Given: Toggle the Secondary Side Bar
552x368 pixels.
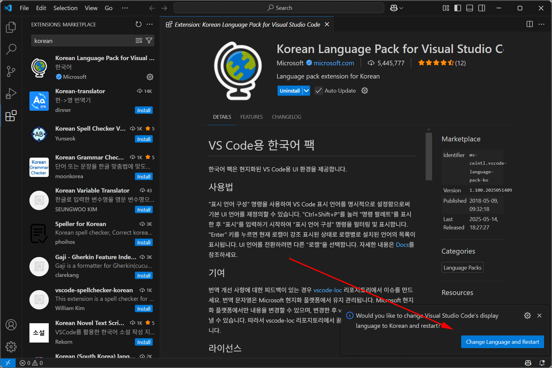Looking at the screenshot, I should [482, 8].
